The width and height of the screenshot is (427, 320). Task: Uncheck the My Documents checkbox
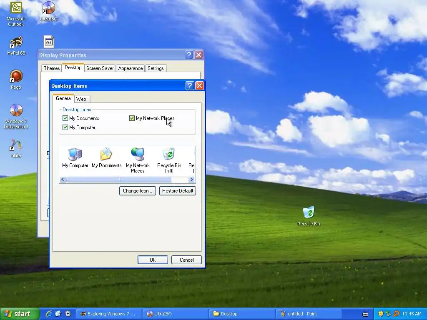[65, 118]
